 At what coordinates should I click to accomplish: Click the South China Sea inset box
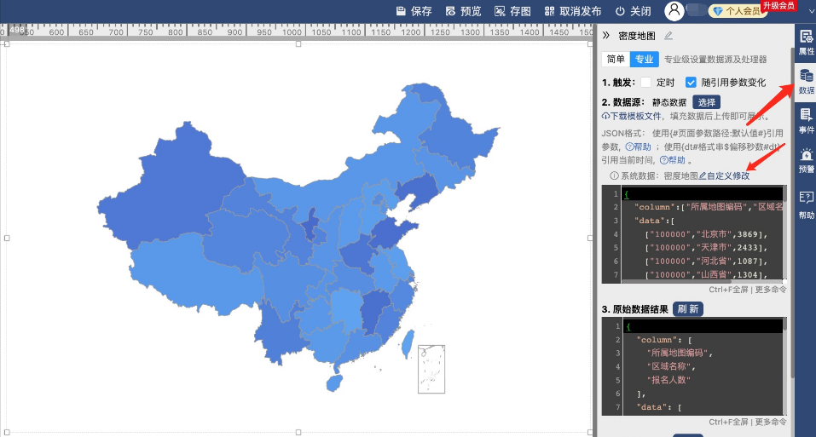(431, 369)
